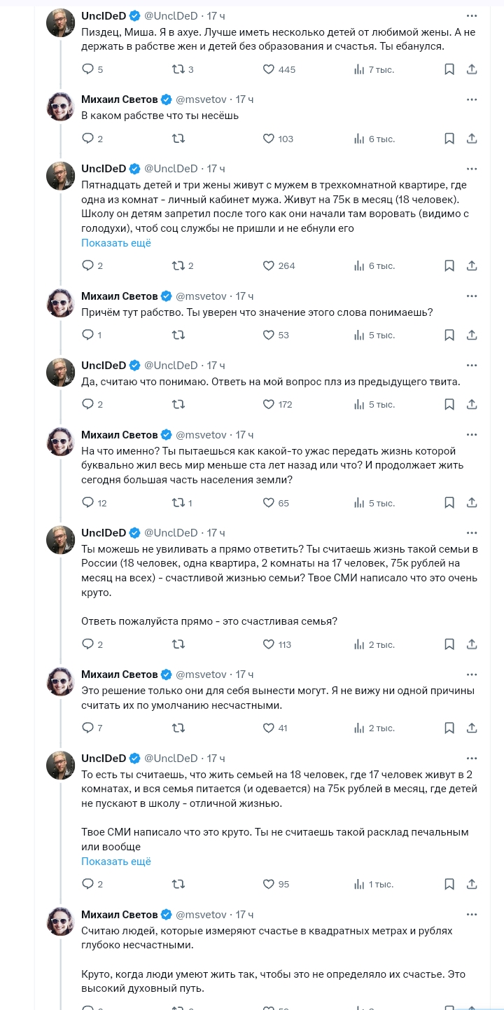Image resolution: width=504 pixels, height=1010 pixels.
Task: Open UnclDeD profile name in 'Пятнадцать детей' tweet
Action: (x=104, y=169)
